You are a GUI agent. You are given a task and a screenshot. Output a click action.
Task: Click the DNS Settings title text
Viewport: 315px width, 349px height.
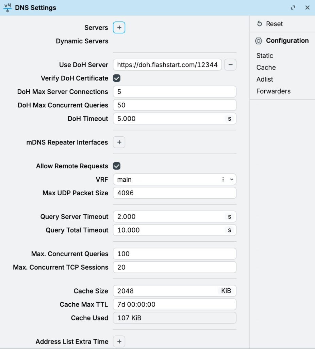[35, 7]
